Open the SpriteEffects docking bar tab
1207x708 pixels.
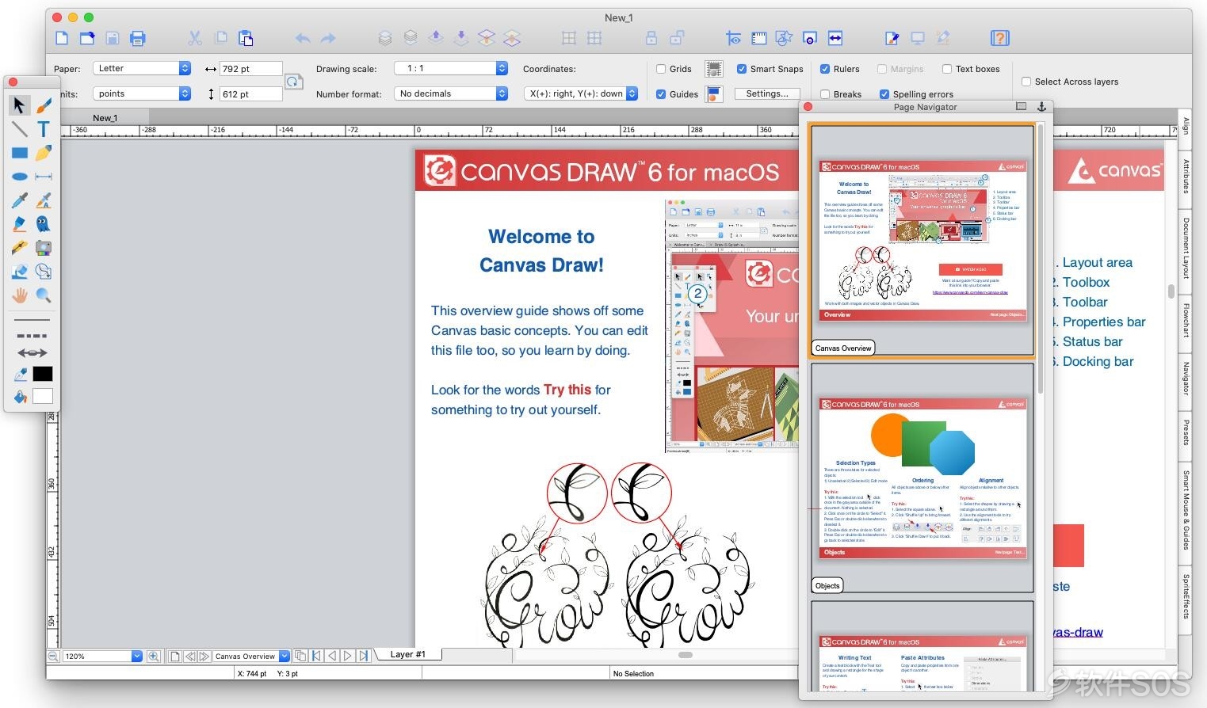point(1186,596)
